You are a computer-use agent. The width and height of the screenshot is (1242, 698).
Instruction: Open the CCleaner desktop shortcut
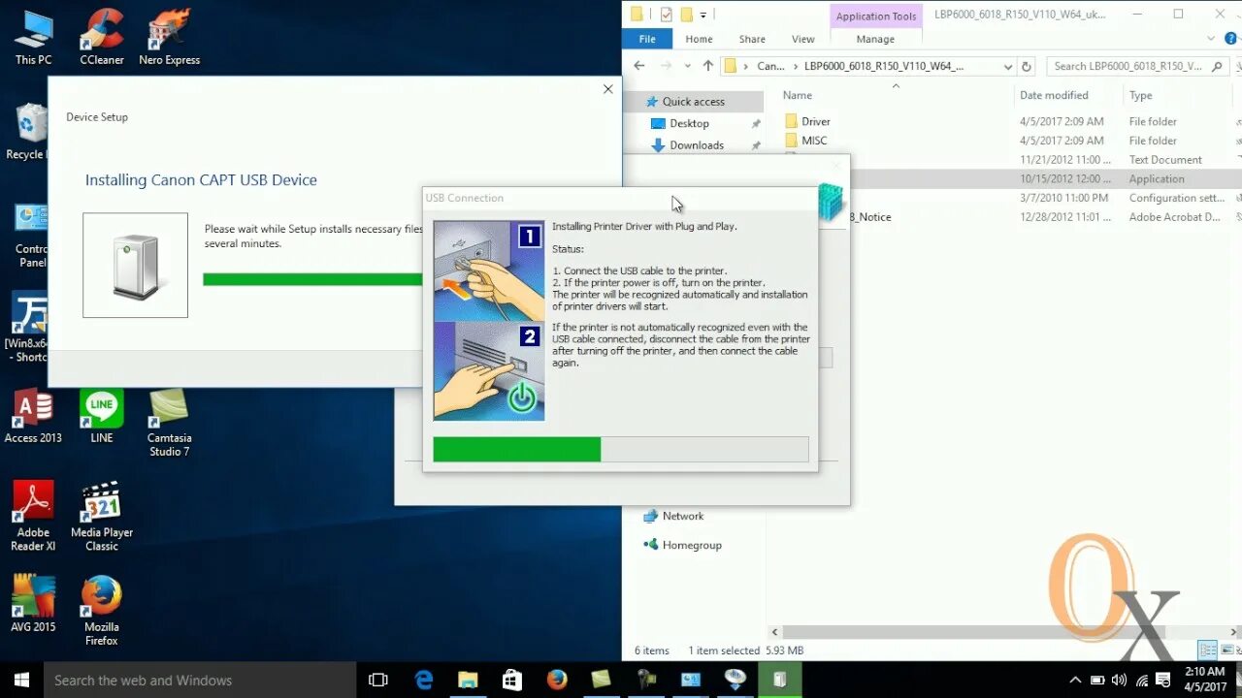point(101,39)
